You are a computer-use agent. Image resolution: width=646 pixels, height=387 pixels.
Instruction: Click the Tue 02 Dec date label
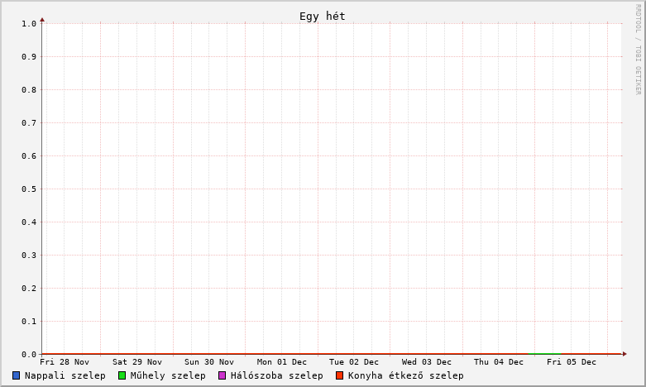pyautogui.click(x=354, y=362)
